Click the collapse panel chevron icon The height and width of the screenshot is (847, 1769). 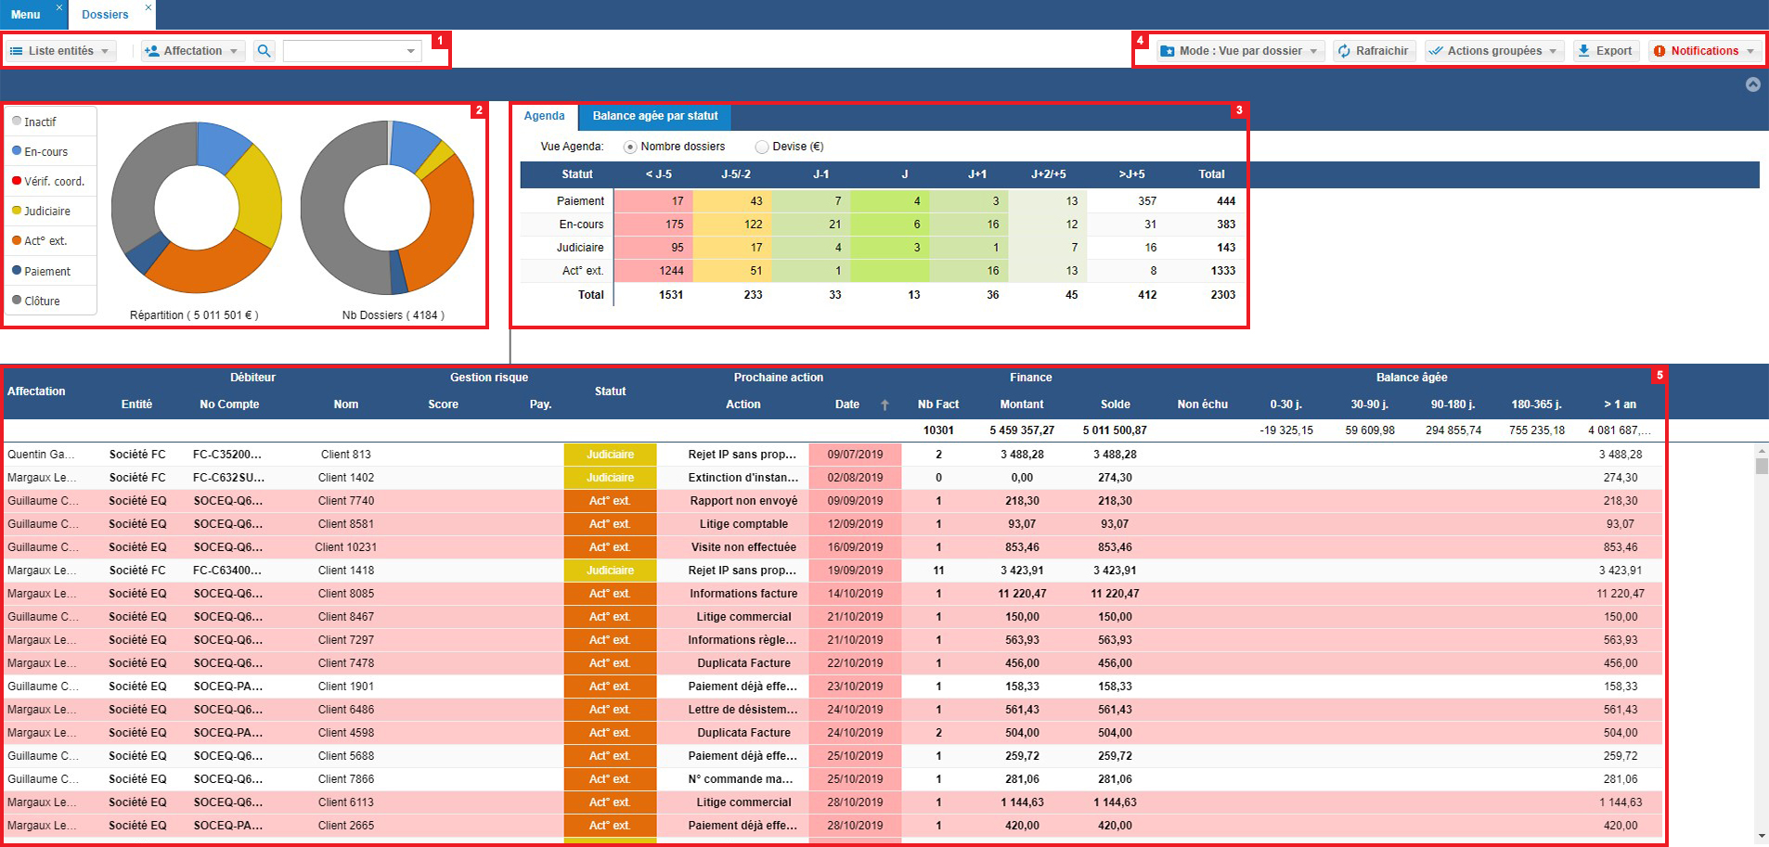pyautogui.click(x=1752, y=84)
